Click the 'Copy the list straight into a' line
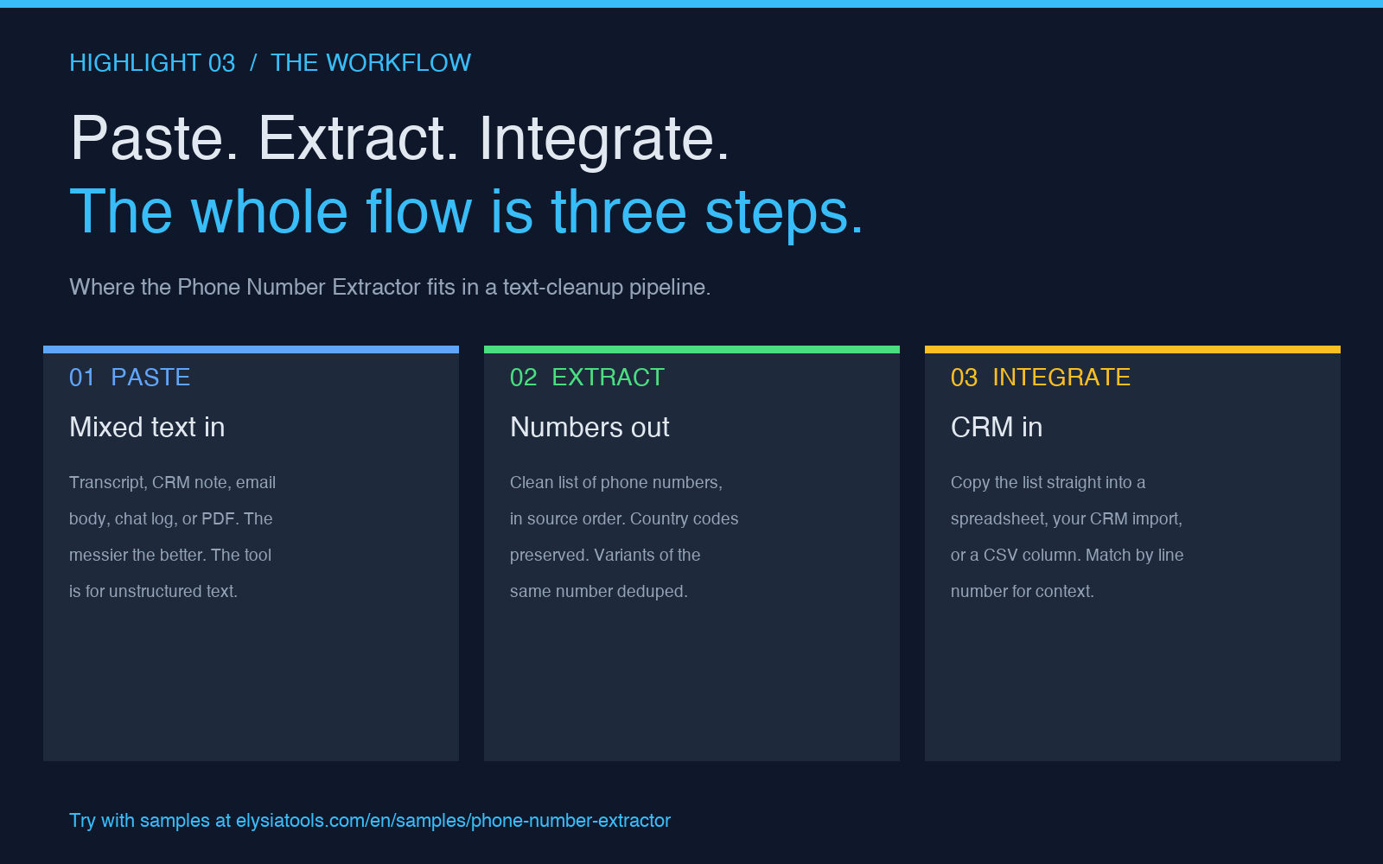This screenshot has width=1383, height=864. pyautogui.click(x=1048, y=483)
